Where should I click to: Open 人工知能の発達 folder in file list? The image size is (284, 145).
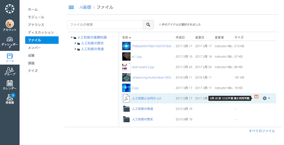[143, 109]
